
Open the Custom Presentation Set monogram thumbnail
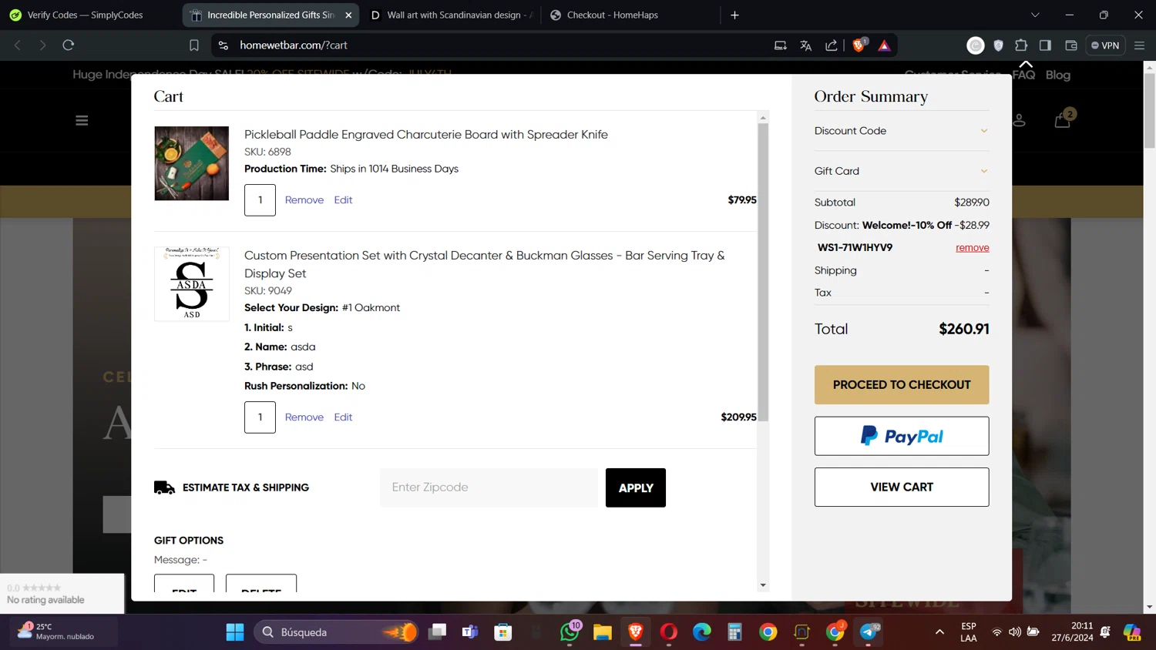pos(192,283)
